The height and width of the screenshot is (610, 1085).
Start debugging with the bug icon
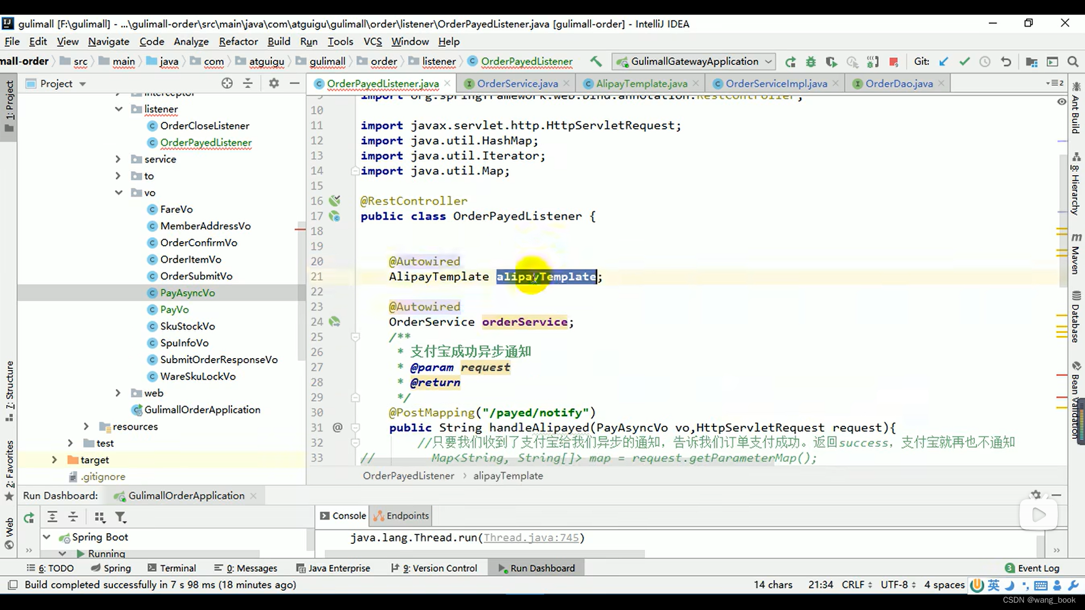pos(810,62)
